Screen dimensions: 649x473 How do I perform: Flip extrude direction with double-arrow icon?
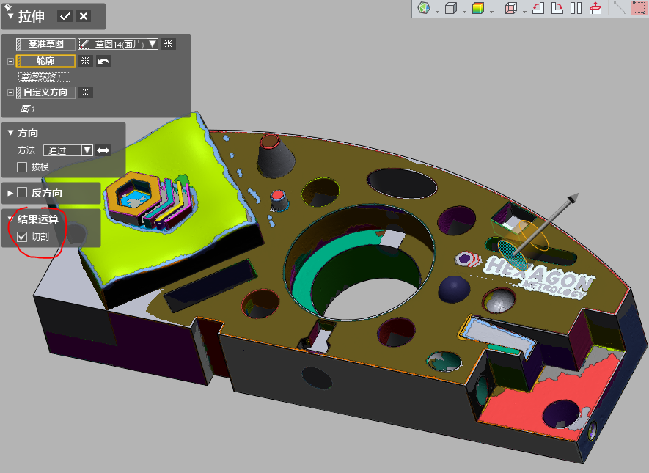[103, 150]
